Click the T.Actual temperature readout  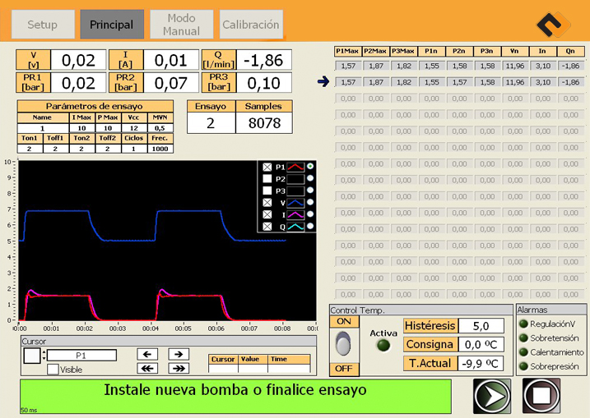[480, 363]
